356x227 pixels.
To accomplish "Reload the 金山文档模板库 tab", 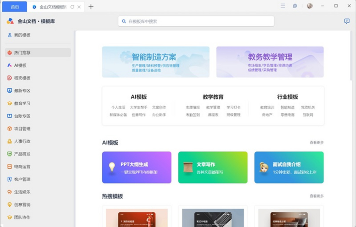I will click(x=73, y=7).
